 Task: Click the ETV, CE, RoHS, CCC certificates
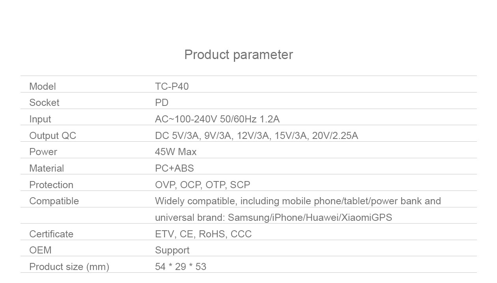coord(204,234)
